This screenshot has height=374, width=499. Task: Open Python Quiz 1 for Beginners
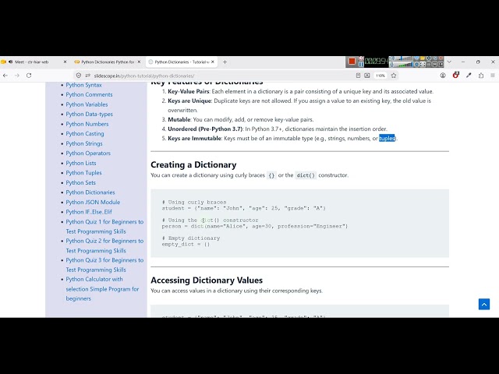tap(104, 227)
